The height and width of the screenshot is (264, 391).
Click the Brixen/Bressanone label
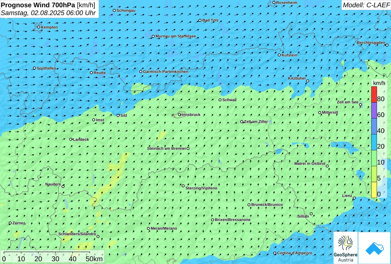(233, 220)
